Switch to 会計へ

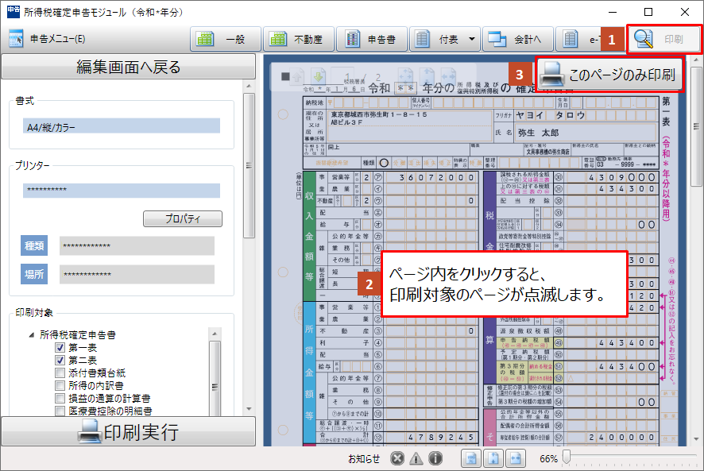[x=518, y=39]
